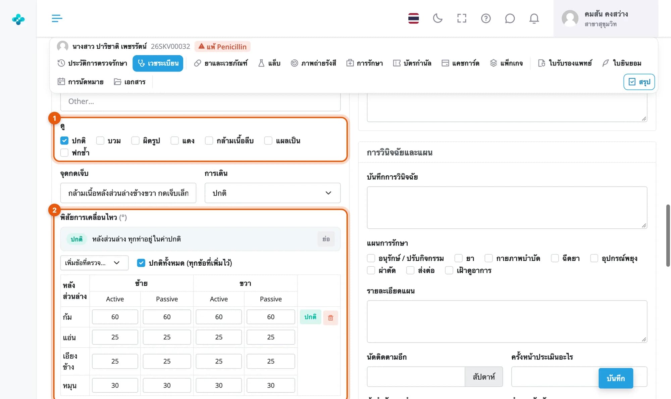Click the blue บันทึก save button

click(616, 378)
